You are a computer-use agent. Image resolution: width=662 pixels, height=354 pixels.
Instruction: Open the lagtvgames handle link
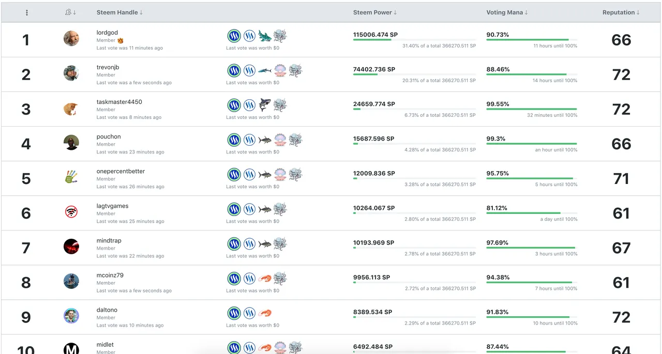pyautogui.click(x=112, y=206)
